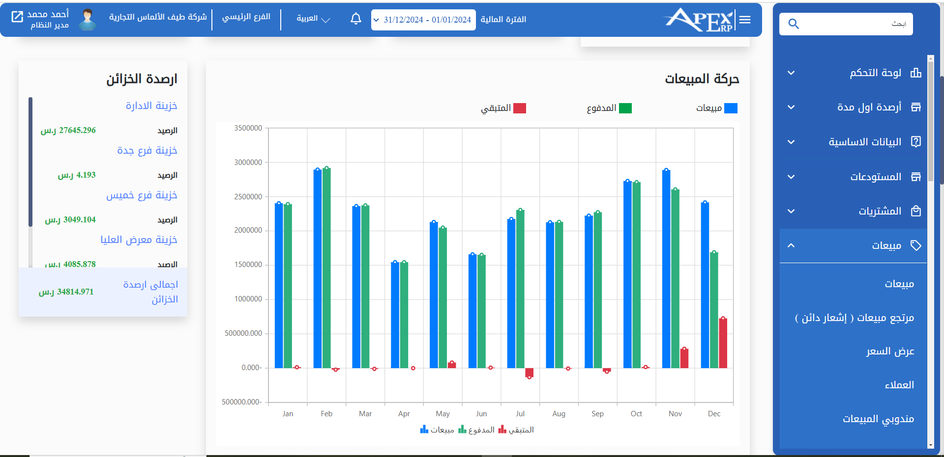Viewport: 944px width, 457px height.
Task: Click the عرض السعر link
Action: coord(889,351)
